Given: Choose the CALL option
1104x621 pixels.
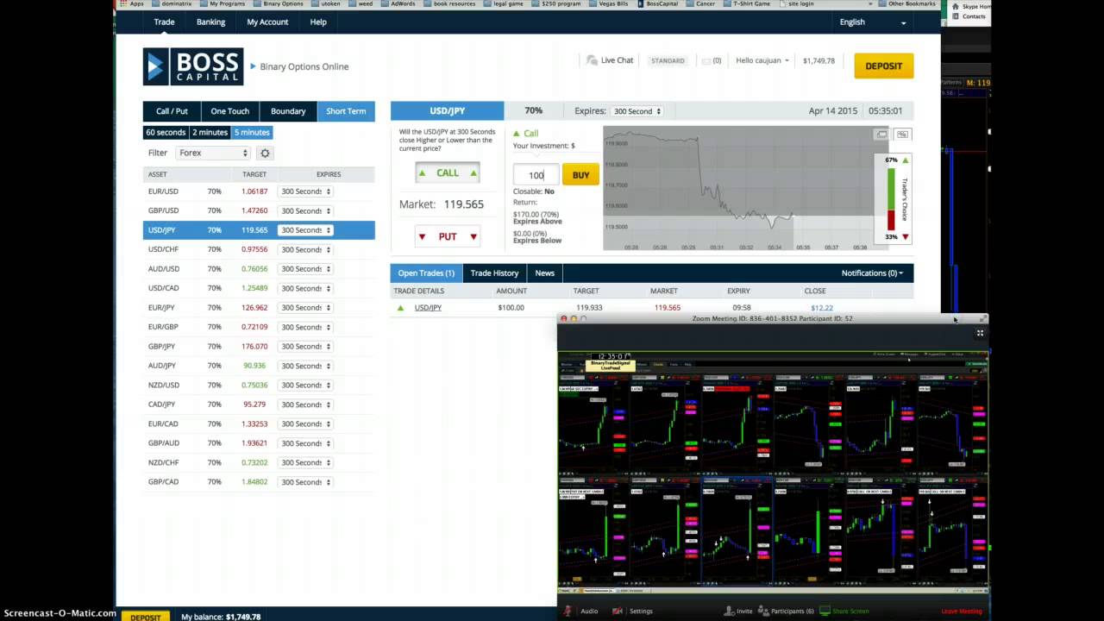Looking at the screenshot, I should coord(447,173).
